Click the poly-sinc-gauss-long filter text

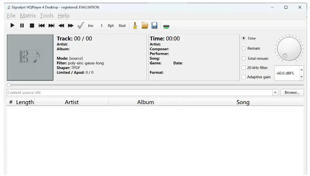click(86, 63)
